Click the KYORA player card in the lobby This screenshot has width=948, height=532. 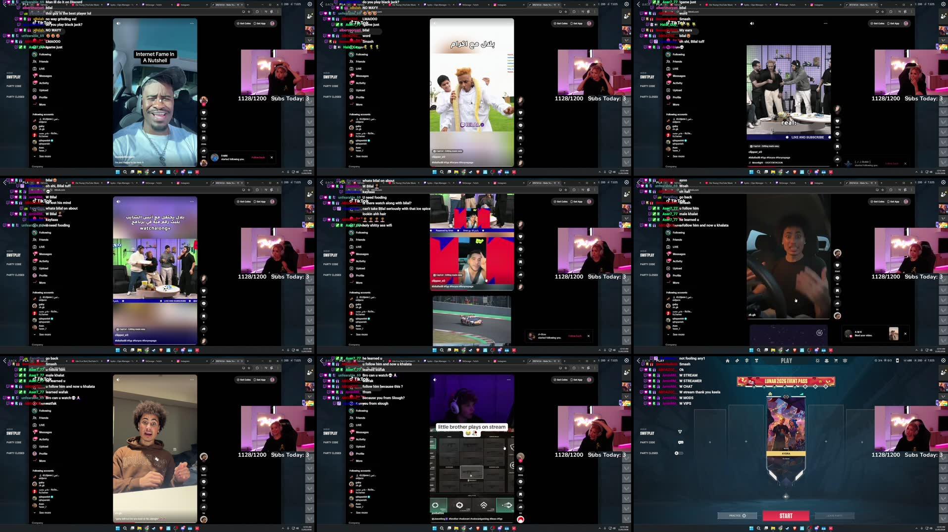coord(786,426)
